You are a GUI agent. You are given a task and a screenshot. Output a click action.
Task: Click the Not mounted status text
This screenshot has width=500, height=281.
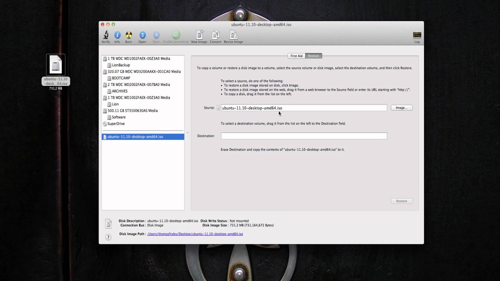pyautogui.click(x=239, y=221)
